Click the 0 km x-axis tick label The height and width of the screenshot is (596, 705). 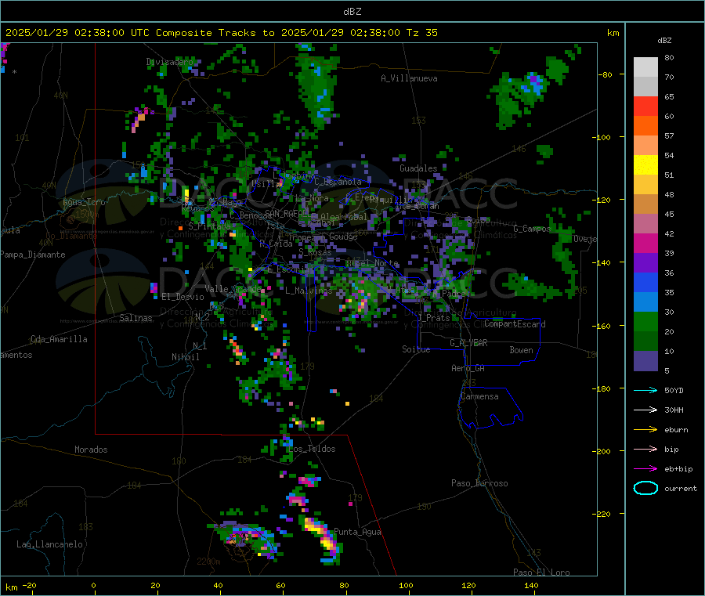(93, 585)
